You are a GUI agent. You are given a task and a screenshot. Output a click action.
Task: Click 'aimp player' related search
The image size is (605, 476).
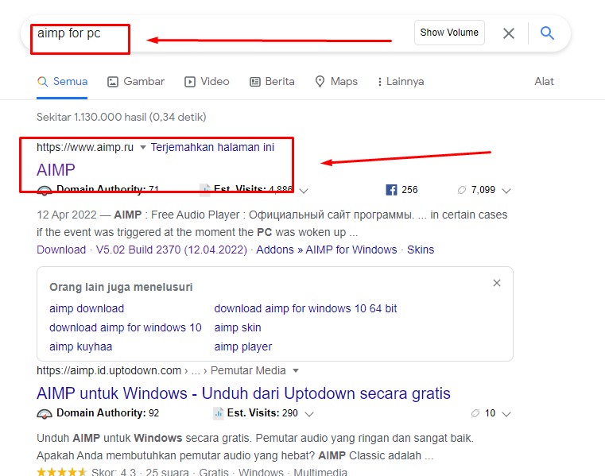pos(243,346)
